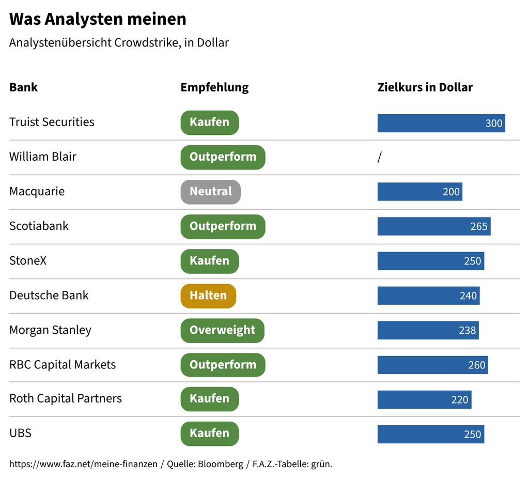Select the orange Halten badge for Deutsche Bank
Screen dimensions: 529x480
point(208,296)
